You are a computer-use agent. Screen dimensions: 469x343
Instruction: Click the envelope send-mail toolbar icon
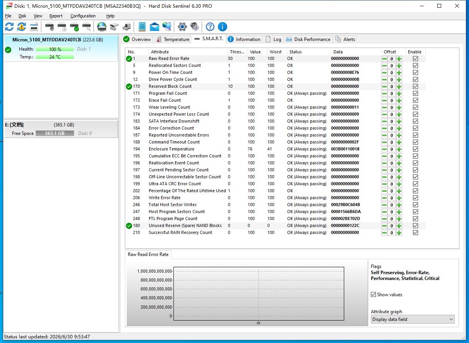click(155, 27)
